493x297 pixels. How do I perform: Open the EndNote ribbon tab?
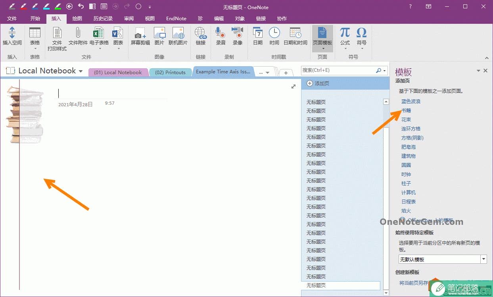coord(176,19)
